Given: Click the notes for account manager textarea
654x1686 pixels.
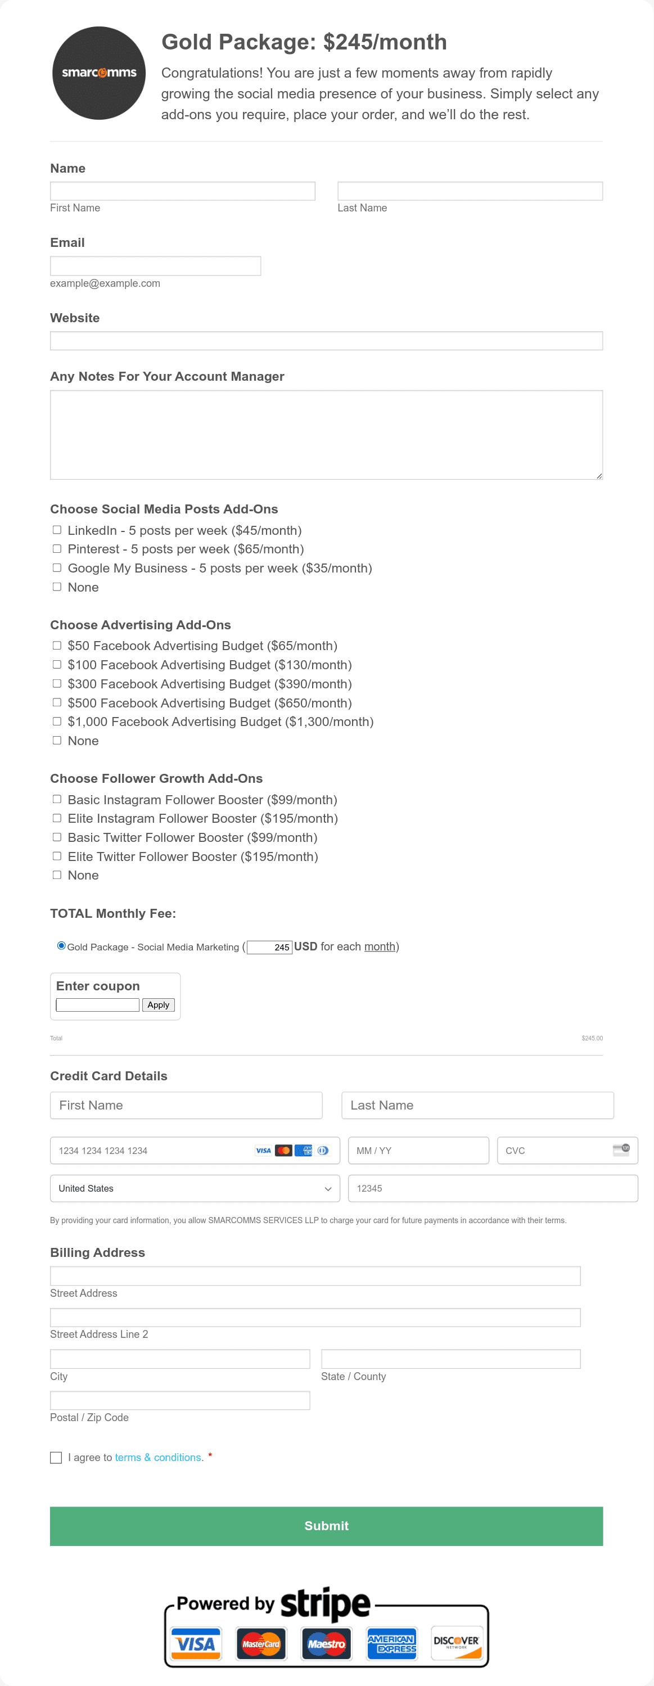Looking at the screenshot, I should (x=326, y=434).
